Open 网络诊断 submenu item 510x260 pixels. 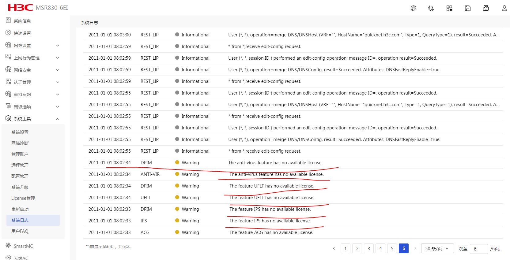(20, 143)
